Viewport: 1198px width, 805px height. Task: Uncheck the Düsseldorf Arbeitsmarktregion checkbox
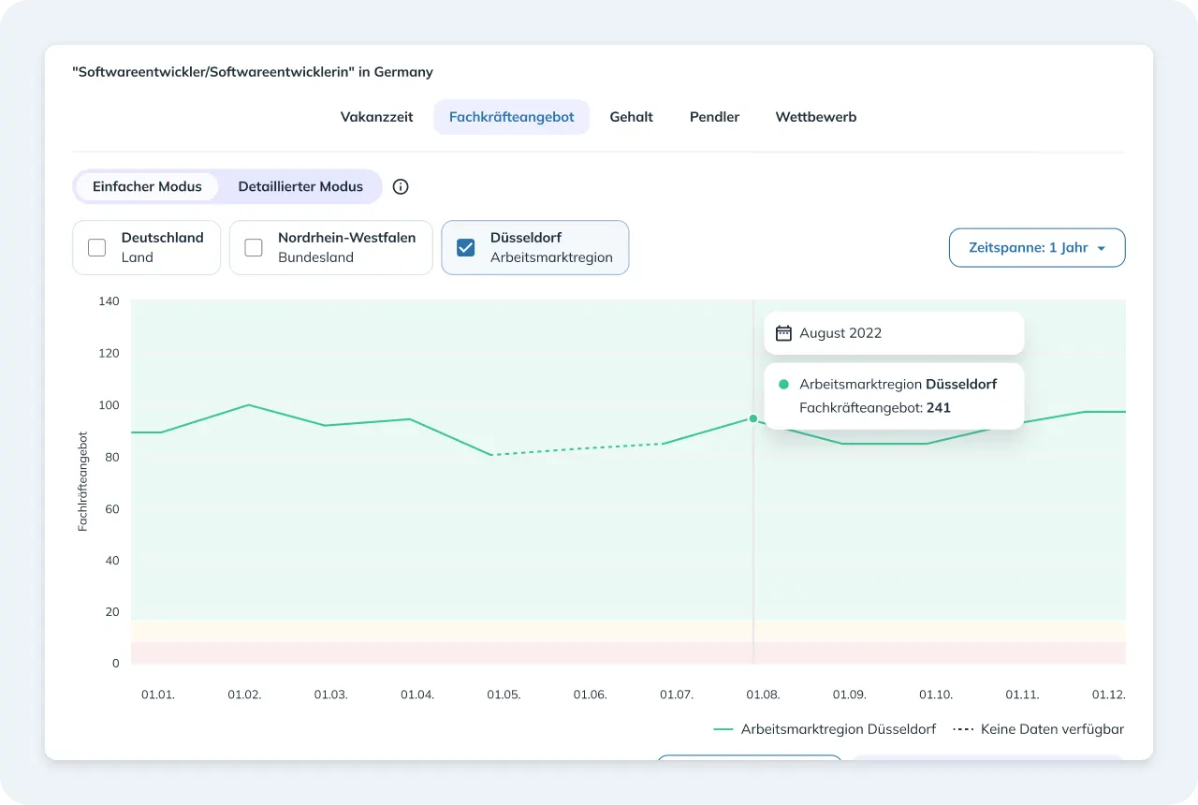coord(465,247)
